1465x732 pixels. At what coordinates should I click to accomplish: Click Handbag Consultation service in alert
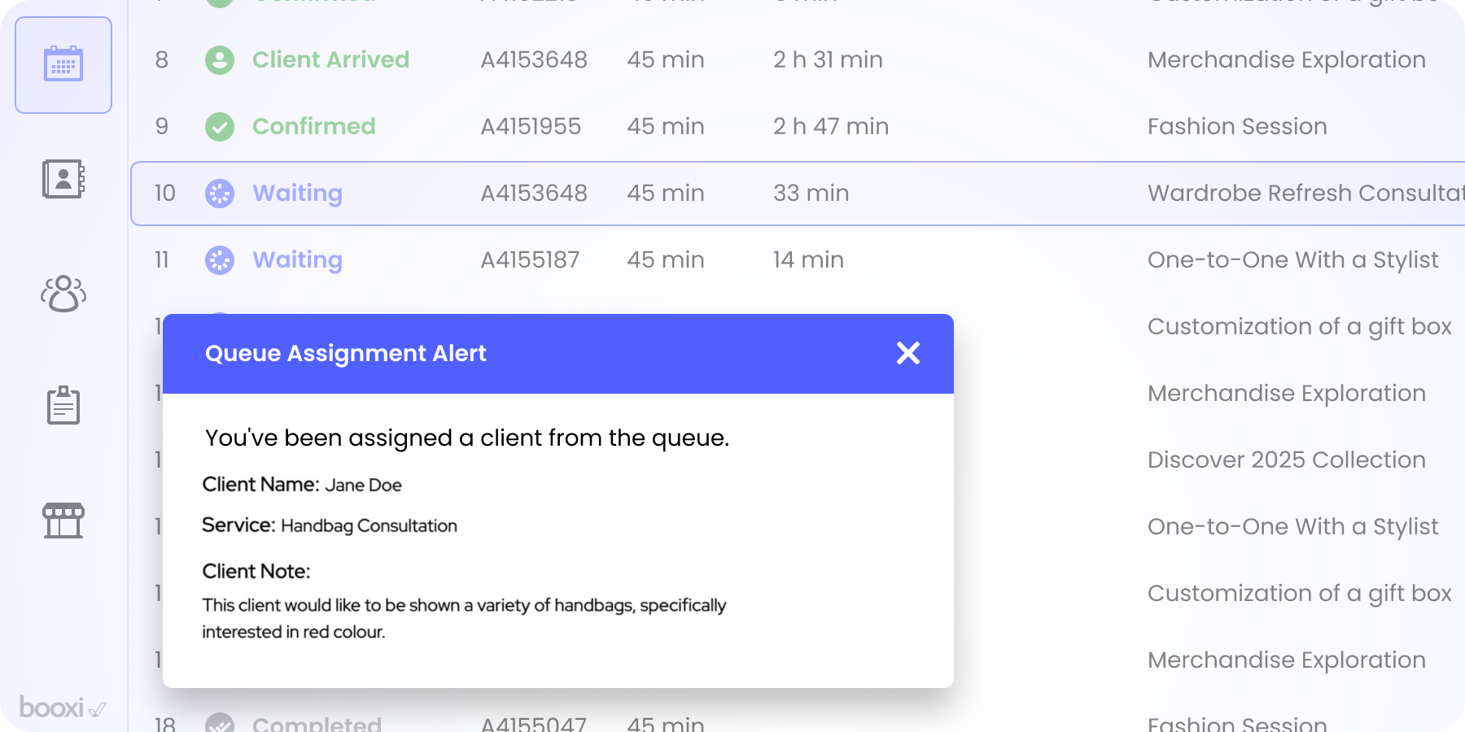click(x=369, y=525)
